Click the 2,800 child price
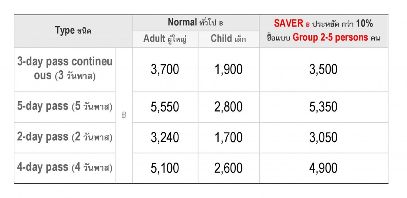The width and height of the screenshot is (407, 198). (x=229, y=107)
